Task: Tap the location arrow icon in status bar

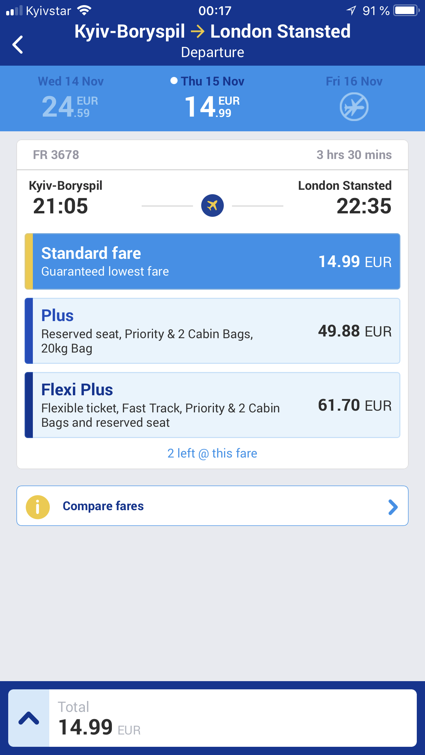Action: pyautogui.click(x=351, y=11)
